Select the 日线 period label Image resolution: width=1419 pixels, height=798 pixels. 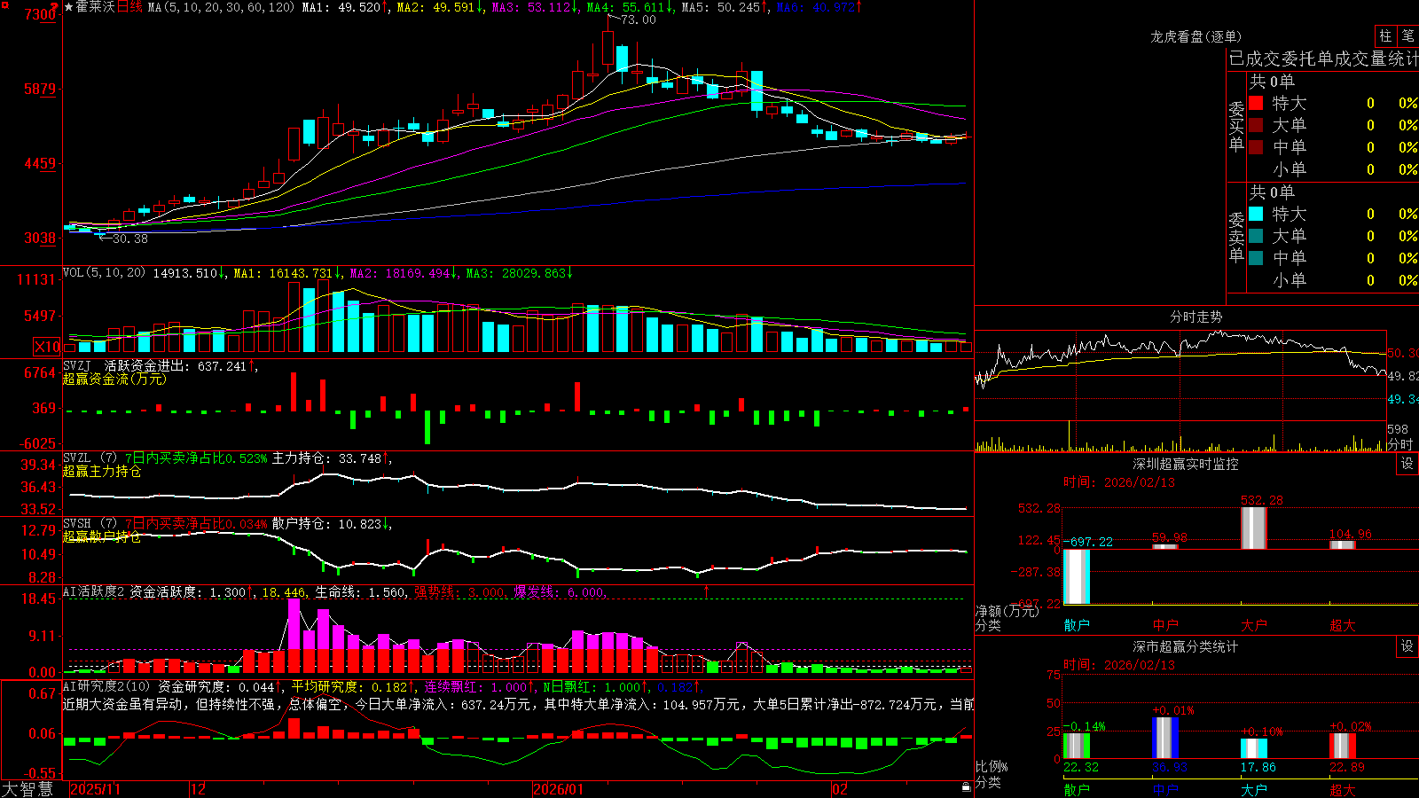[x=129, y=7]
